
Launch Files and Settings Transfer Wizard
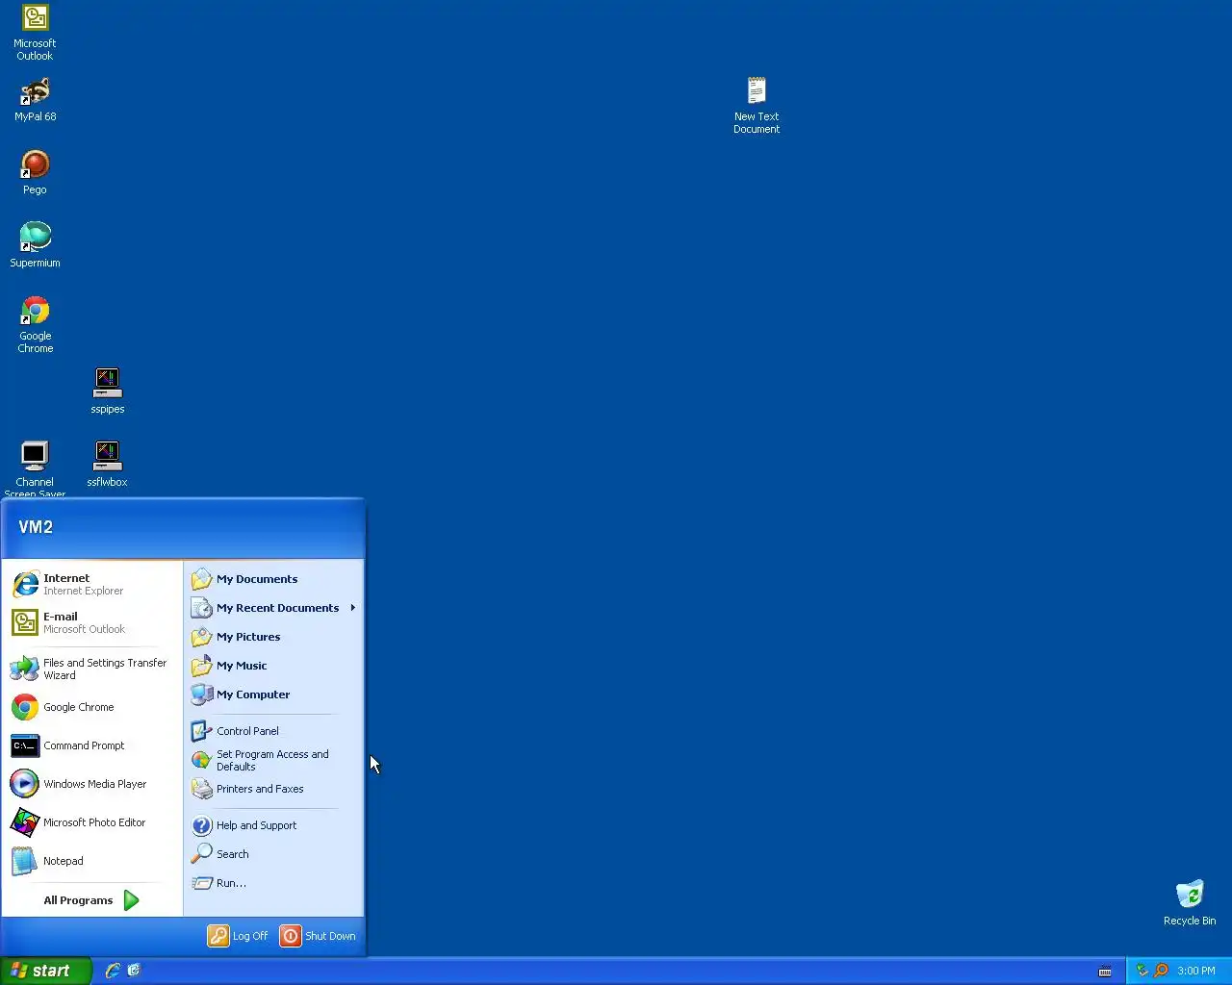pyautogui.click(x=92, y=669)
